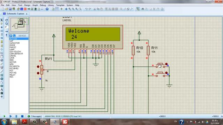Rotate anticlockwise with the rotation icon

point(7,24)
